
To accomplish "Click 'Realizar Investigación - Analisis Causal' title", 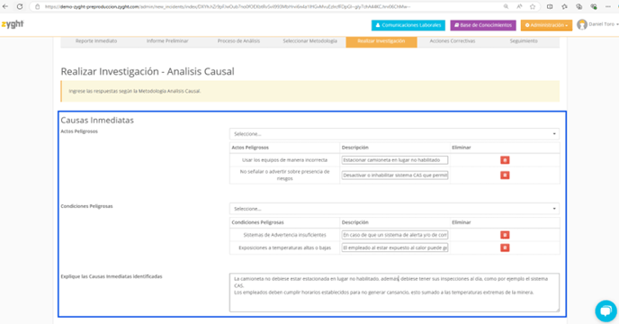I will (148, 71).
